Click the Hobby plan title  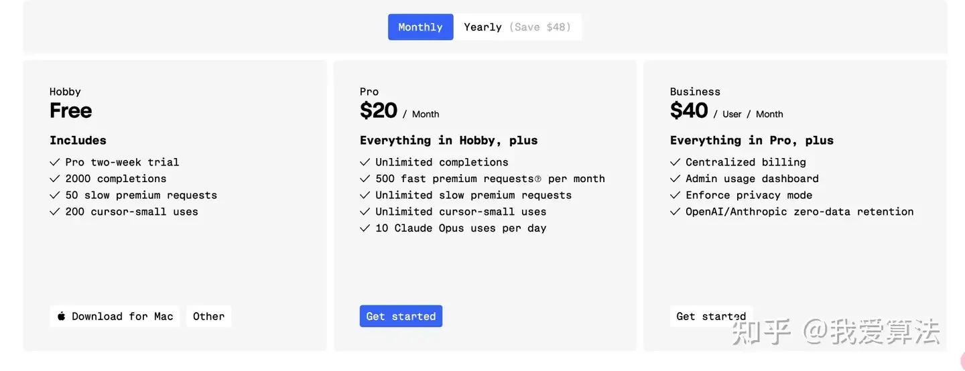(x=65, y=92)
